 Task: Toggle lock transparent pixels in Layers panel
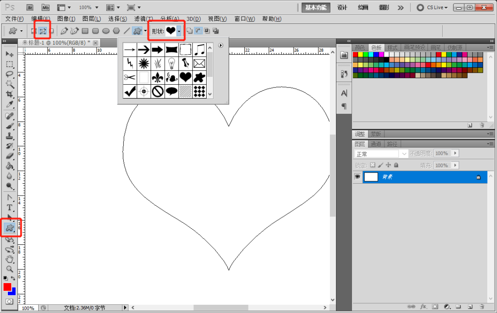pos(373,165)
